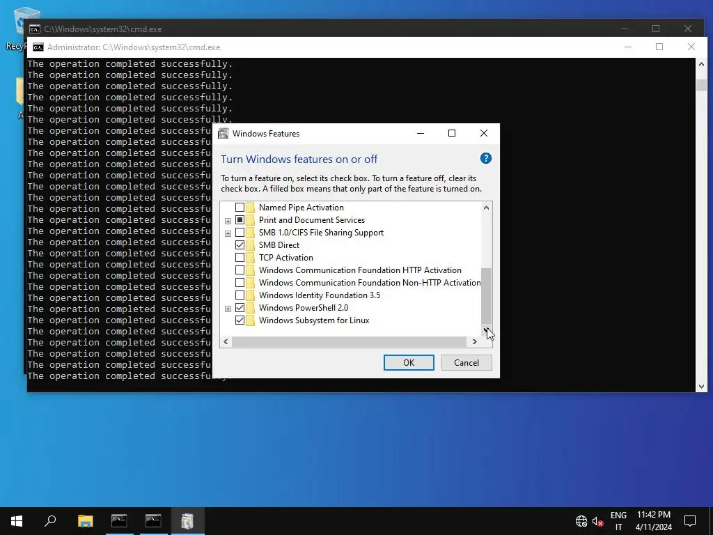The height and width of the screenshot is (535, 713).
Task: Select the Named Pipe Activation row text
Action: [301, 208]
